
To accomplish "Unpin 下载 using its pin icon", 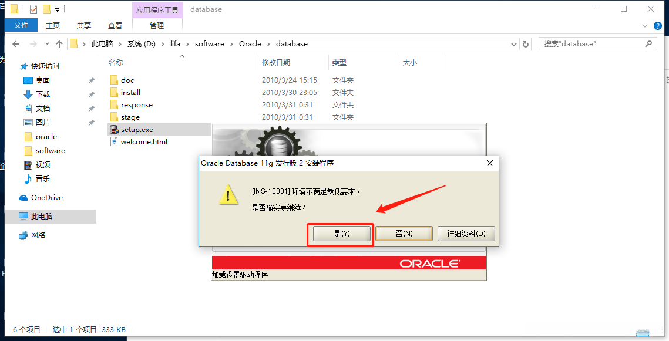I will coord(91,94).
